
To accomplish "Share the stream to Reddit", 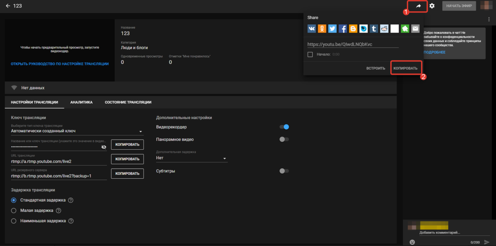I will click(384, 28).
